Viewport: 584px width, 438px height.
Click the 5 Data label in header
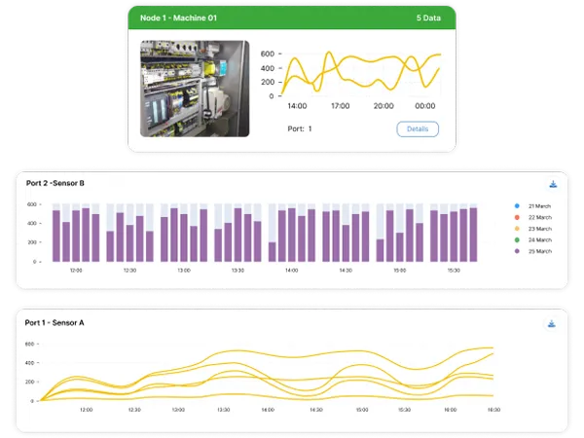(428, 18)
